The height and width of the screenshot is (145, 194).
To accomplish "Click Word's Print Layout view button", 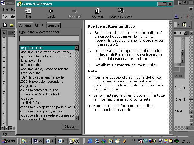I will [11, 128].
